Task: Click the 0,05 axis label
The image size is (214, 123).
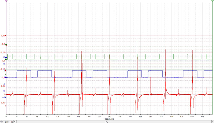Action: point(3,103)
